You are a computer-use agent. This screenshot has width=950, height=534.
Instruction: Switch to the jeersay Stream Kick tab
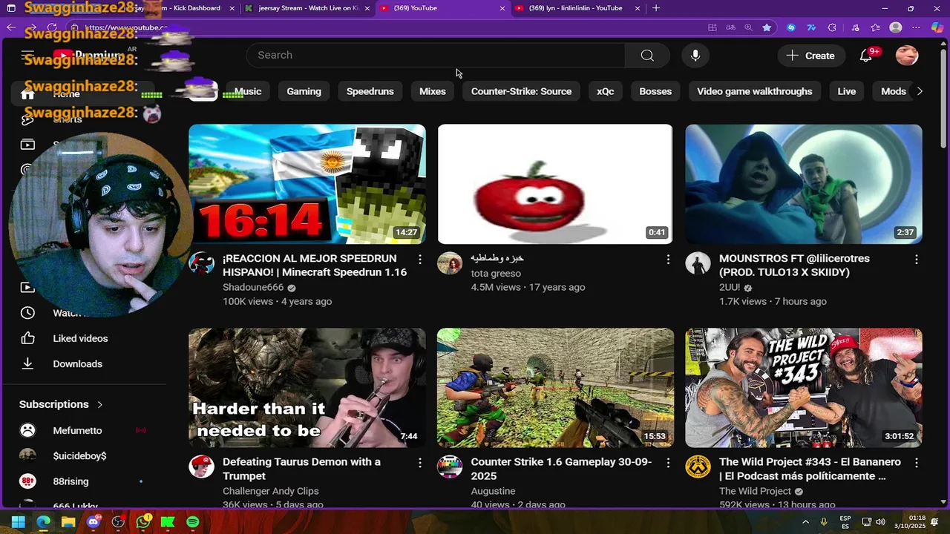(308, 8)
